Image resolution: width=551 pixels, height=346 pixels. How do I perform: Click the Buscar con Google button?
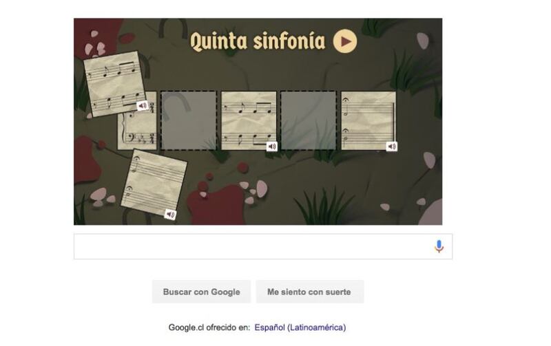coord(201,292)
